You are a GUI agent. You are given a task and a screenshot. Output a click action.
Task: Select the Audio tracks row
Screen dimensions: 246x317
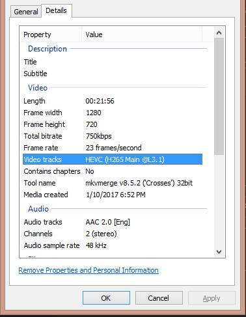tap(113, 222)
